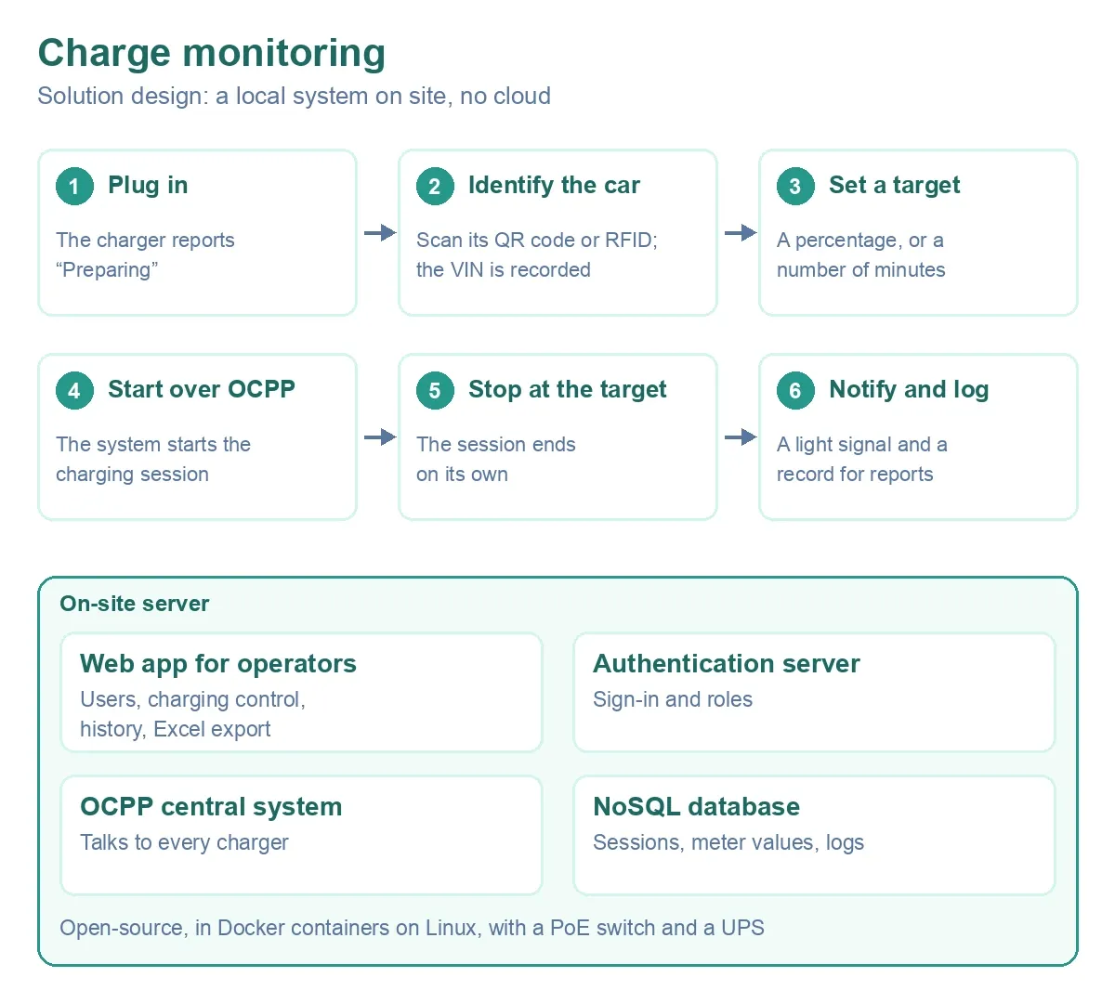Image resolution: width=1115 pixels, height=1003 pixels.
Task: Click "Scan its QR code or RFID" text
Action: point(537,254)
